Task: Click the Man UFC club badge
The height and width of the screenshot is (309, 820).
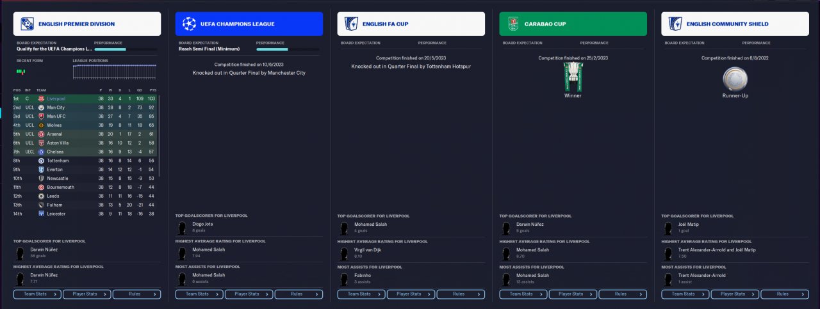Action: point(41,116)
